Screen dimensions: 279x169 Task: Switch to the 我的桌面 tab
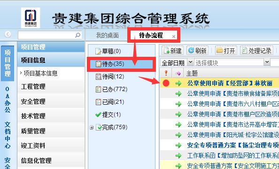108,35
